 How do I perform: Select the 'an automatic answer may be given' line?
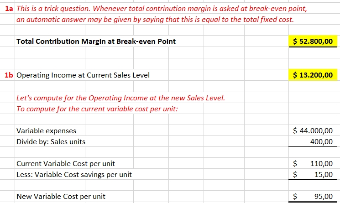[155, 20]
